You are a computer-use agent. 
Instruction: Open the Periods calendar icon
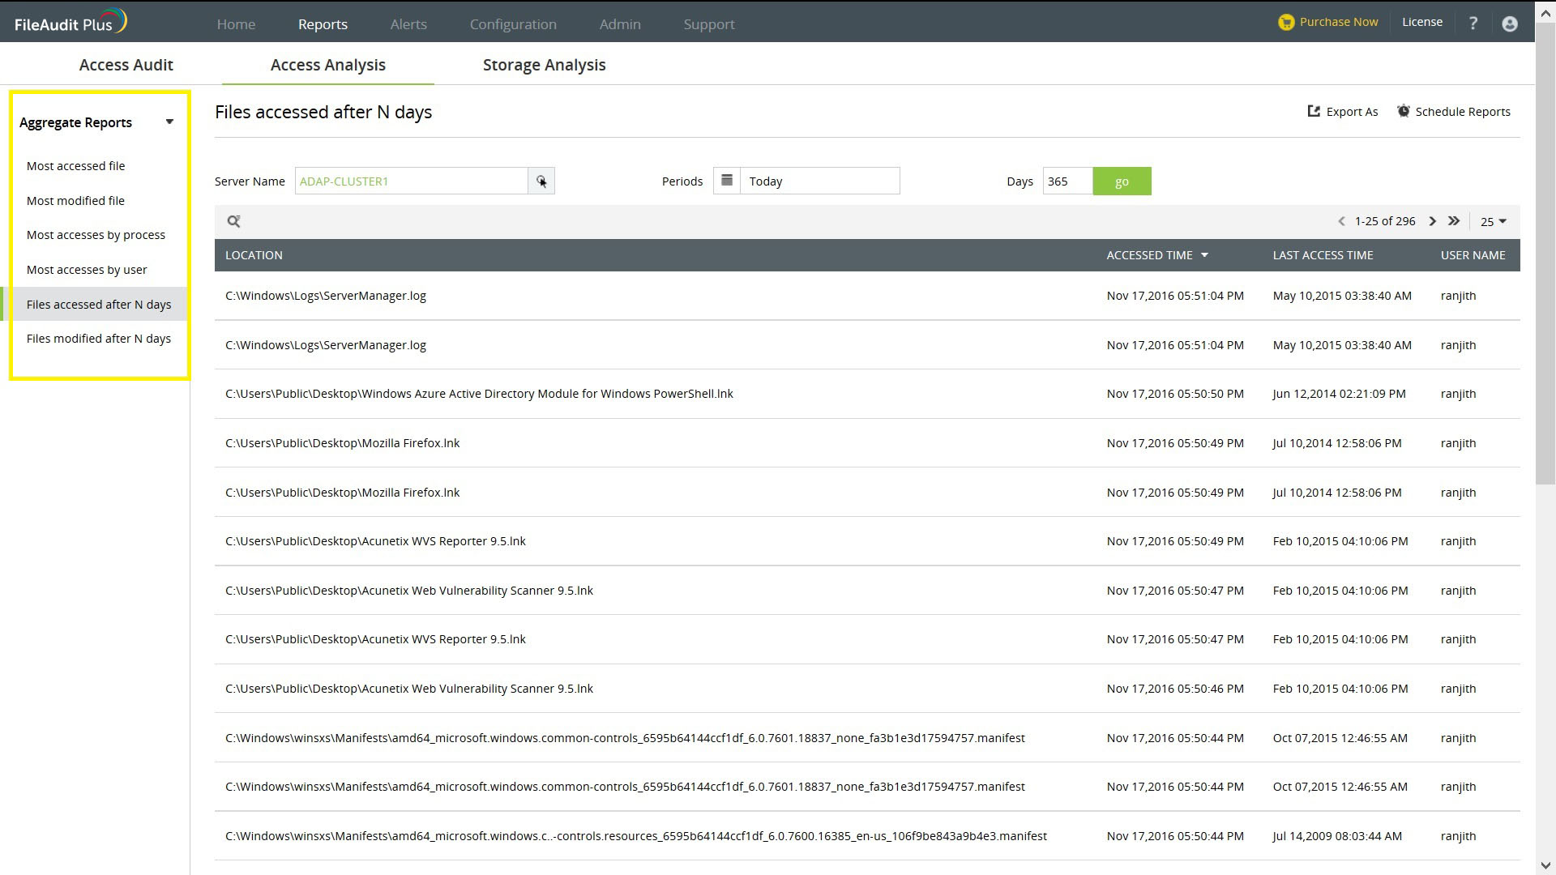[726, 181]
